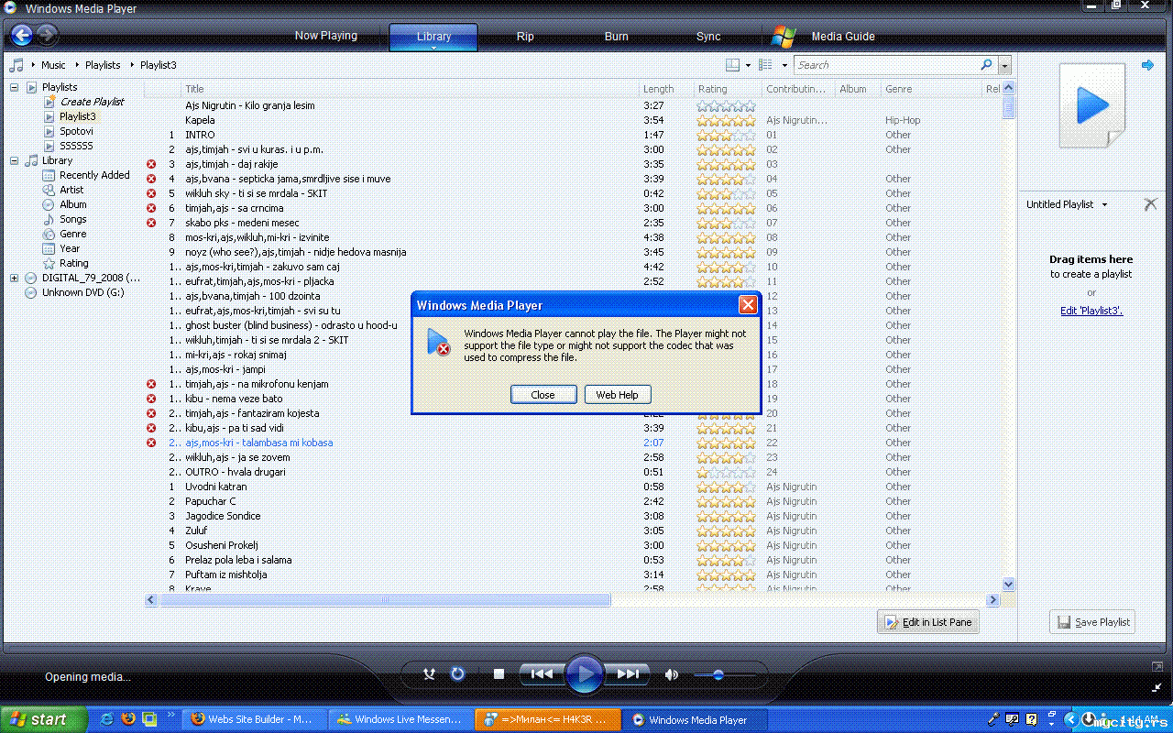Click the playlist thumbnail play icon in list pane
Screen dimensions: 1173x733
click(x=1091, y=105)
